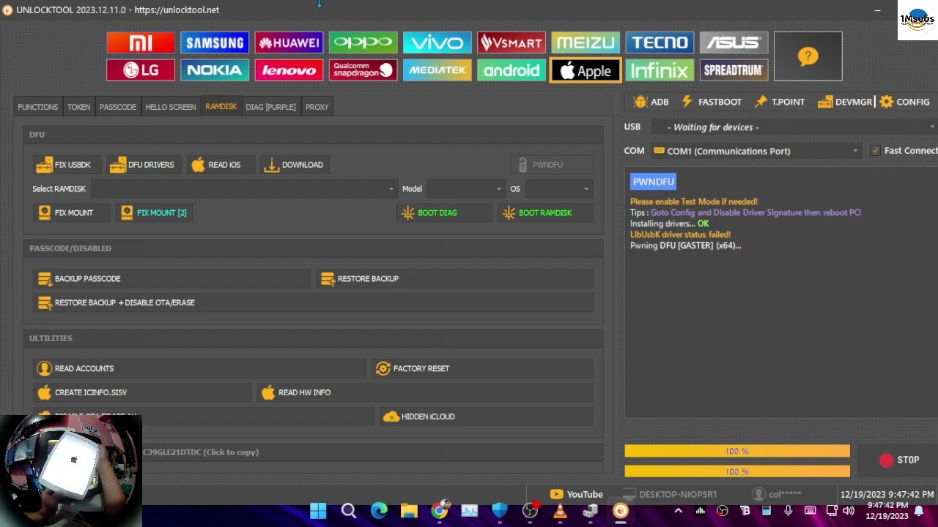Select the Vsmart brand tile
938x527 pixels.
pyautogui.click(x=512, y=42)
